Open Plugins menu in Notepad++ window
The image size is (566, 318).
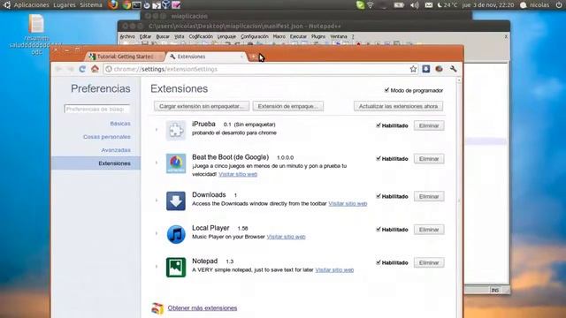click(318, 36)
